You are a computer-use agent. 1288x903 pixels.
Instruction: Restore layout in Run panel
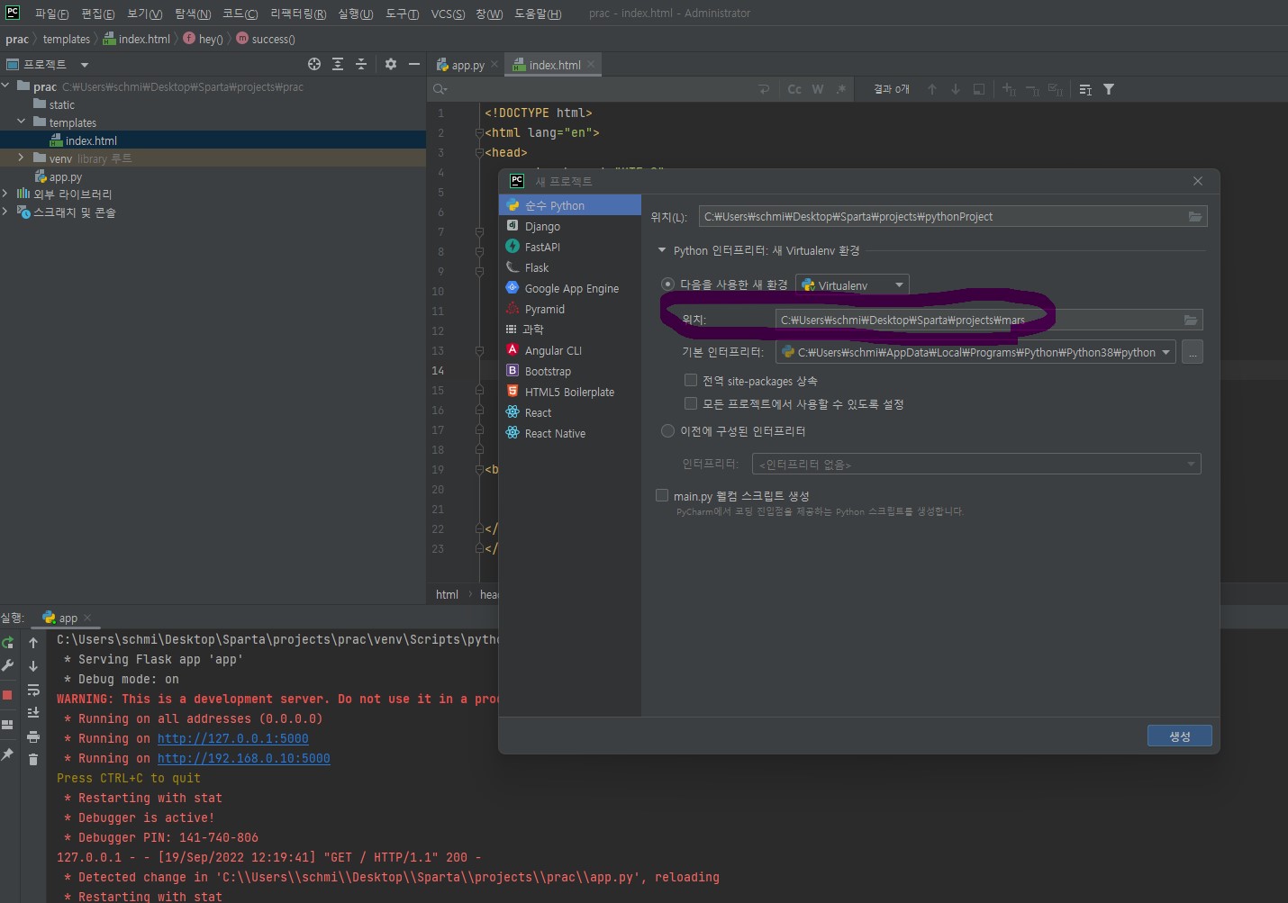point(8,725)
